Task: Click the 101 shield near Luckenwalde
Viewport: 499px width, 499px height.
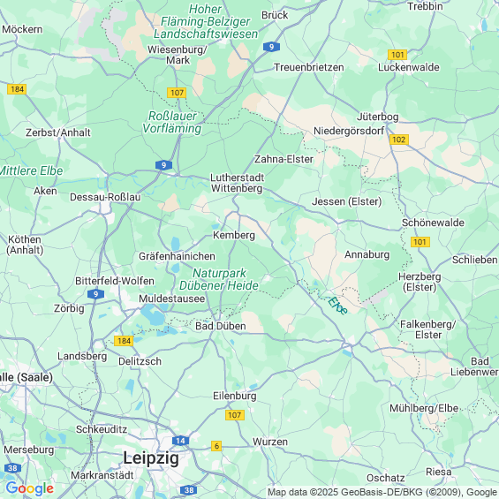Action: tap(397, 55)
